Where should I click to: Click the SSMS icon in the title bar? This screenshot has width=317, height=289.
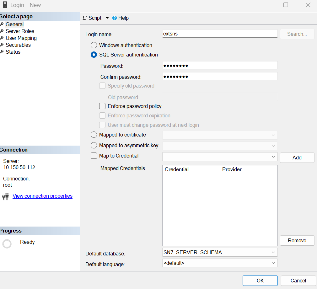point(4,5)
